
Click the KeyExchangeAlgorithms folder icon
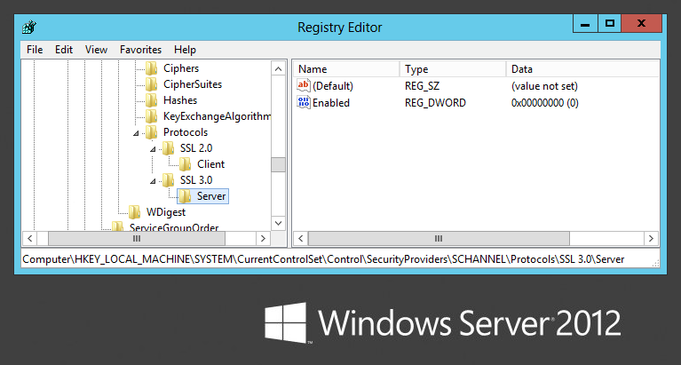151,116
